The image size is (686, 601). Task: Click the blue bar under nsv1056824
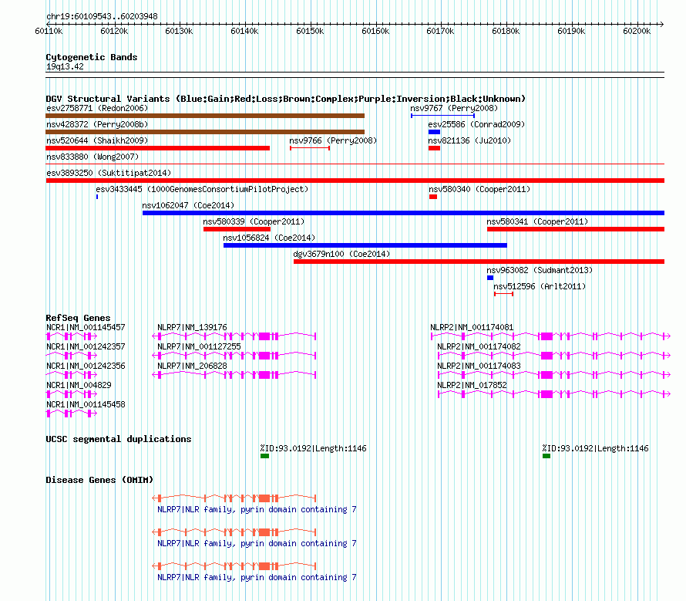pyautogui.click(x=365, y=245)
